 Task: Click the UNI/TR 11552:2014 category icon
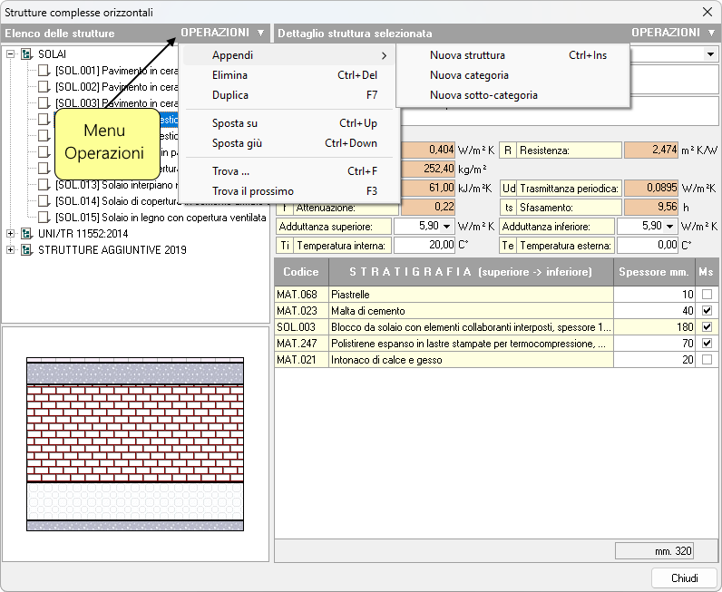(26, 234)
